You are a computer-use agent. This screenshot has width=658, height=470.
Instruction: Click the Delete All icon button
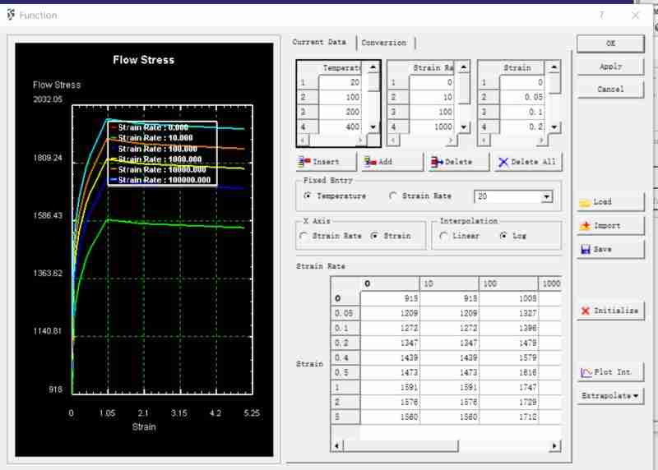[x=527, y=162]
